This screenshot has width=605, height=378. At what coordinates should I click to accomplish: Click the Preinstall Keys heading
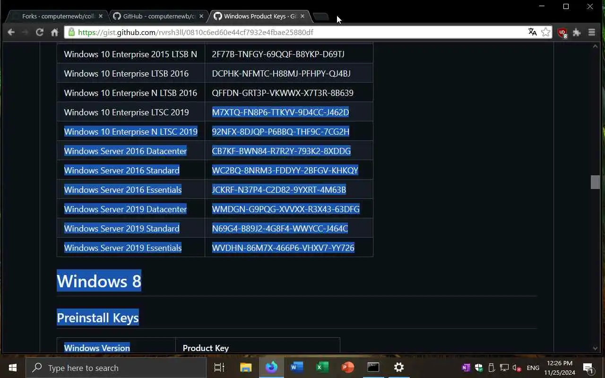pos(98,318)
